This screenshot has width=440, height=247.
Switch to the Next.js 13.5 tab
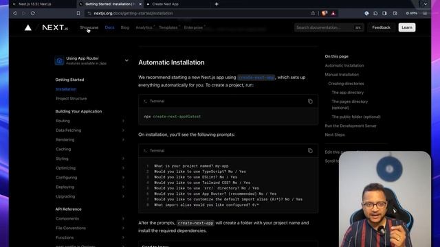pos(35,4)
